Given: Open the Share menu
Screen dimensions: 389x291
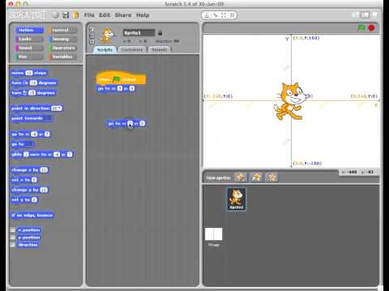Looking at the screenshot, I should [123, 15].
